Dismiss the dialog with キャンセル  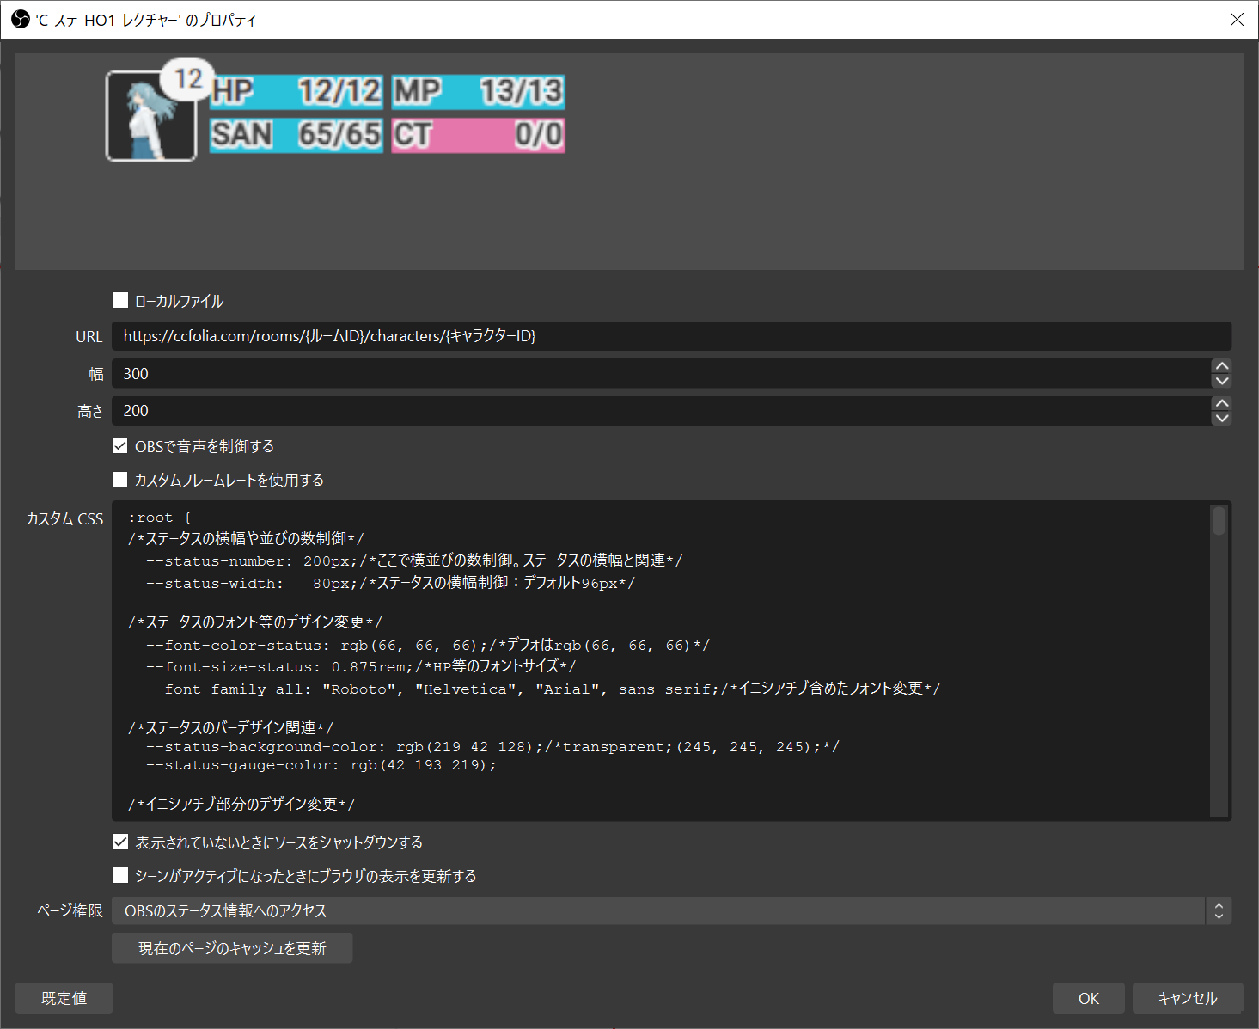pyautogui.click(x=1187, y=997)
